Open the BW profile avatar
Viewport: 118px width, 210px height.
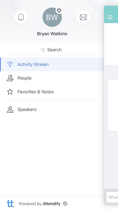[52, 17]
